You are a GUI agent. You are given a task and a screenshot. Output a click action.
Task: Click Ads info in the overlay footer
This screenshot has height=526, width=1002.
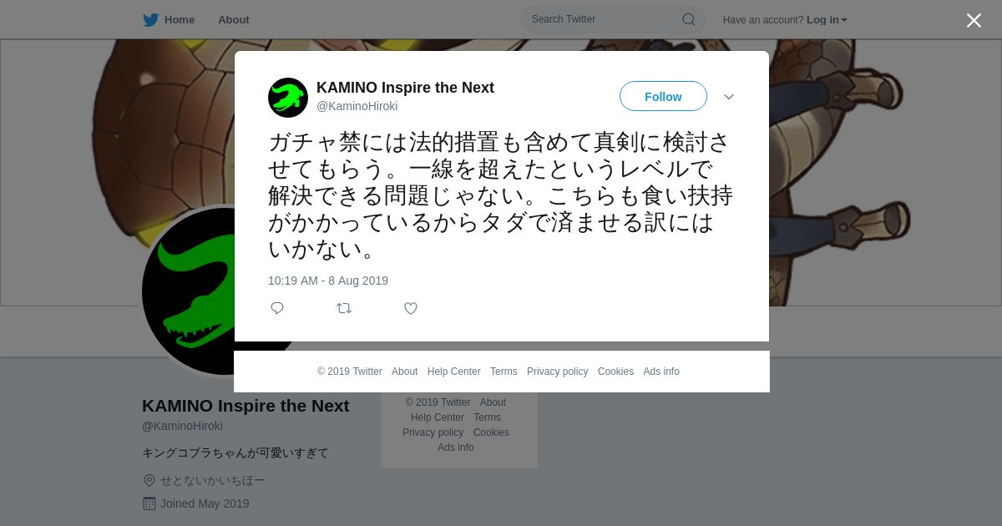pyautogui.click(x=661, y=372)
